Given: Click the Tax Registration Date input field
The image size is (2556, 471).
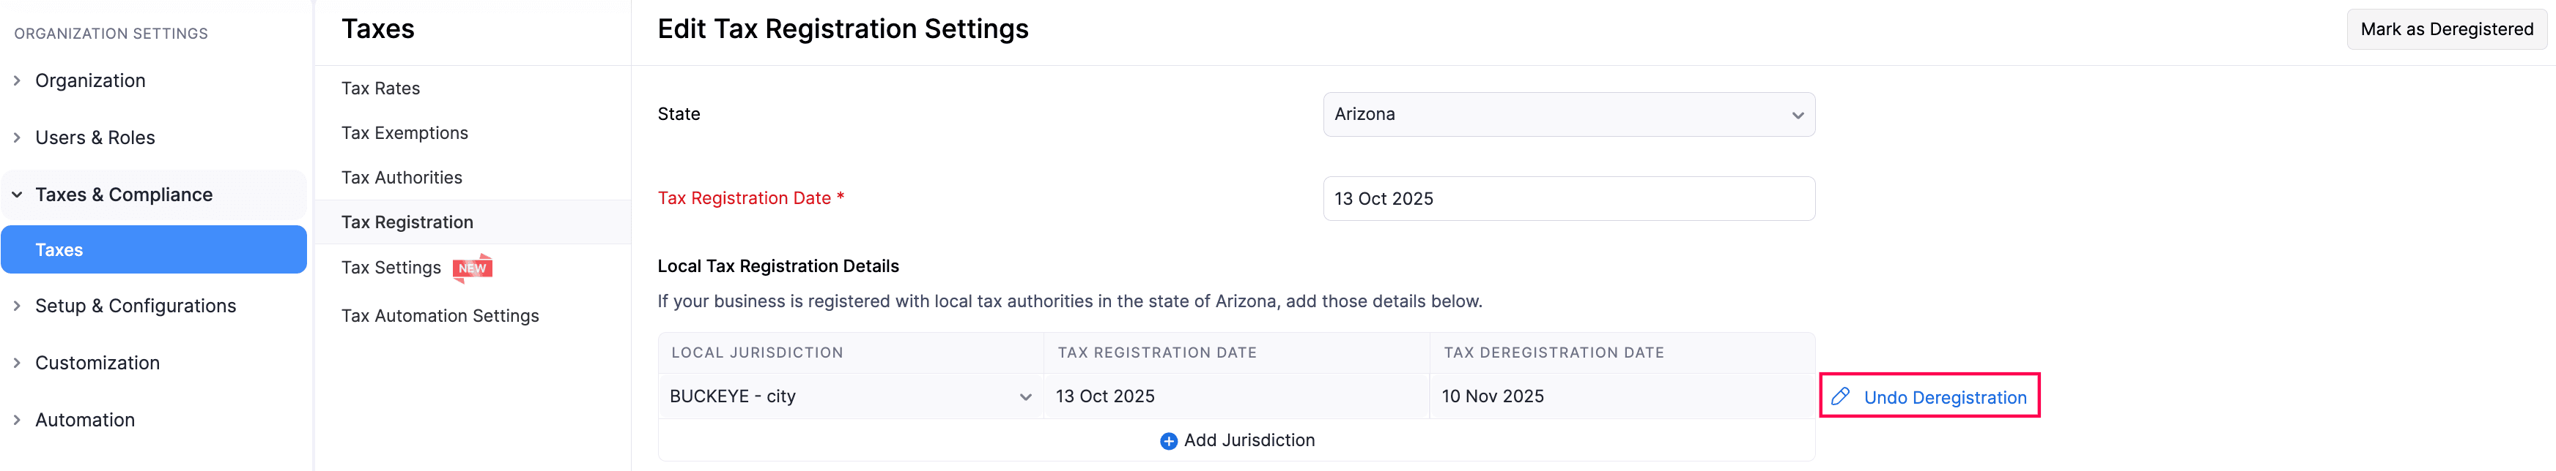Looking at the screenshot, I should pyautogui.click(x=1567, y=199).
